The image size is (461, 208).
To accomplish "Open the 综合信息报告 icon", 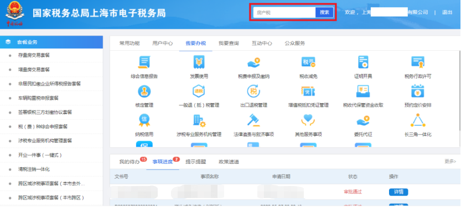I will (144, 62).
